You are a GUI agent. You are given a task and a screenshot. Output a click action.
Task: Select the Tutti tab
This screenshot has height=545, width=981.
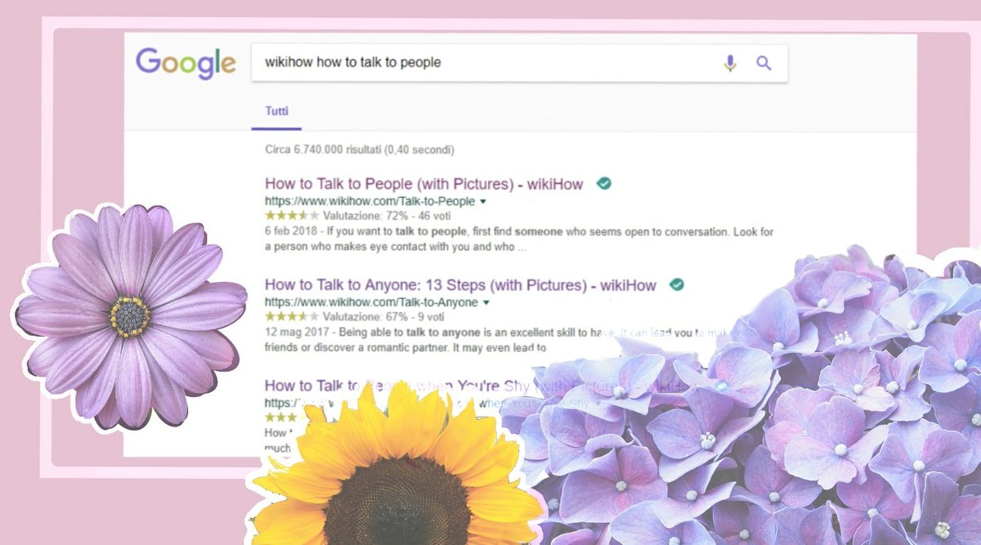tap(276, 111)
